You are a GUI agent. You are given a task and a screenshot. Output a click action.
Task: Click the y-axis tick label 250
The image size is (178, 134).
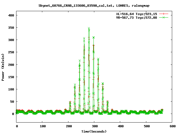(11, 52)
